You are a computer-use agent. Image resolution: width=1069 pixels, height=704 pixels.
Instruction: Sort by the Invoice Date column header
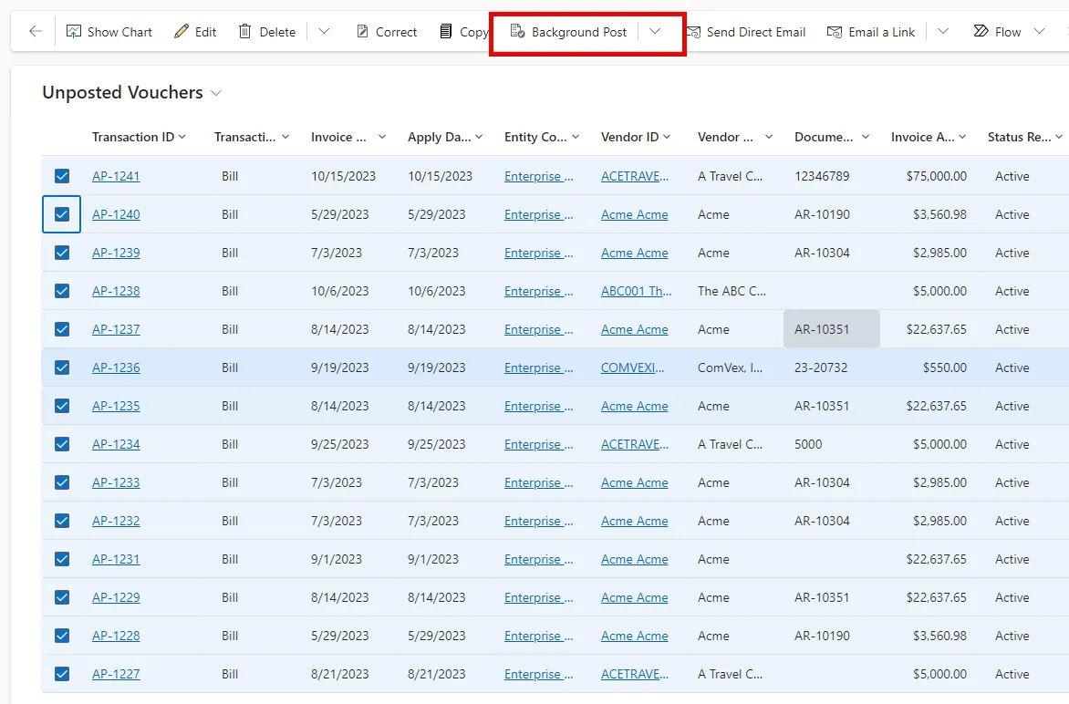[x=338, y=137]
